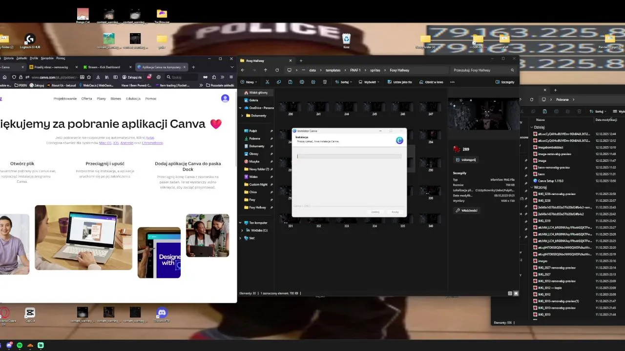This screenshot has height=351, width=625.
Task: Click Udostępnij button in details pane
Action: [465, 160]
